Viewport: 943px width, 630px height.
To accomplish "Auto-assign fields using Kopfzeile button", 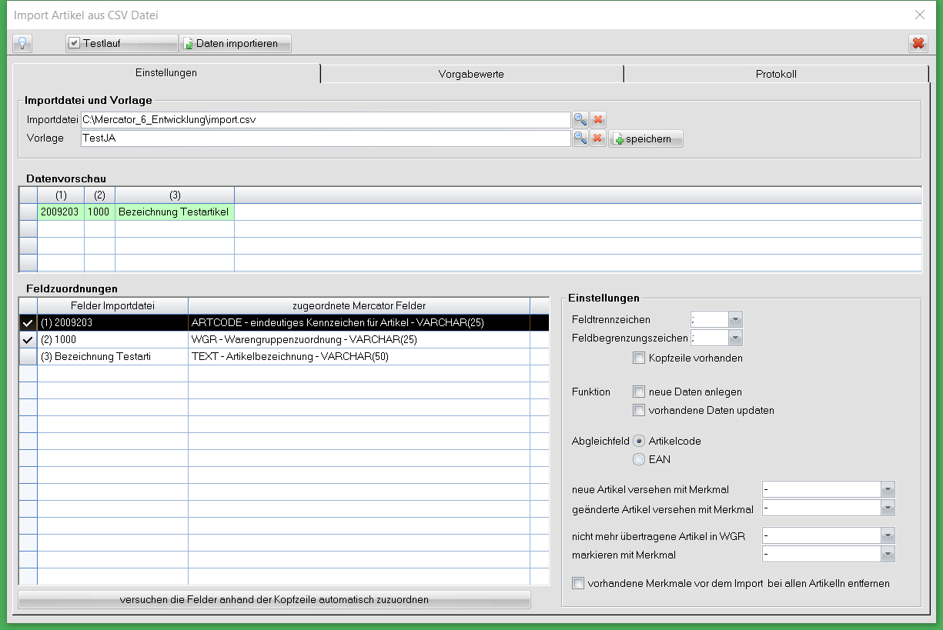I will point(274,599).
